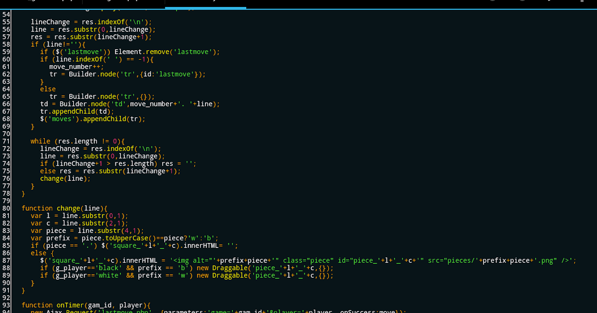
Task: Select the active highlighted tab with blue underline
Action: pyautogui.click(x=205, y=2)
